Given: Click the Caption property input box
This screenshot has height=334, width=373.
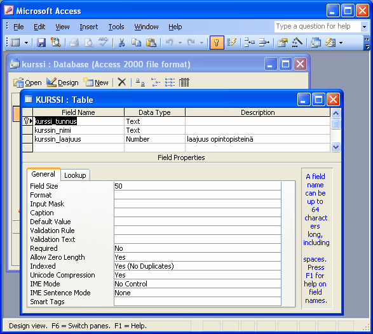Looking at the screenshot, I should [198, 213].
